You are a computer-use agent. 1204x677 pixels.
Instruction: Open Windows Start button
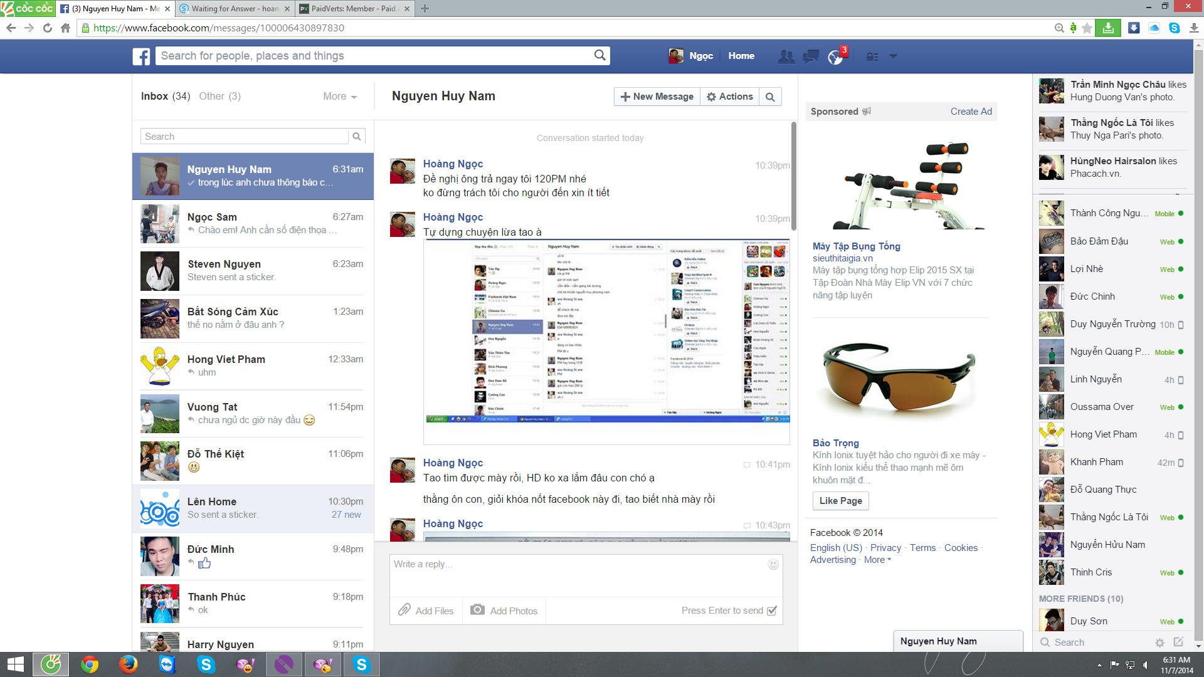[15, 664]
